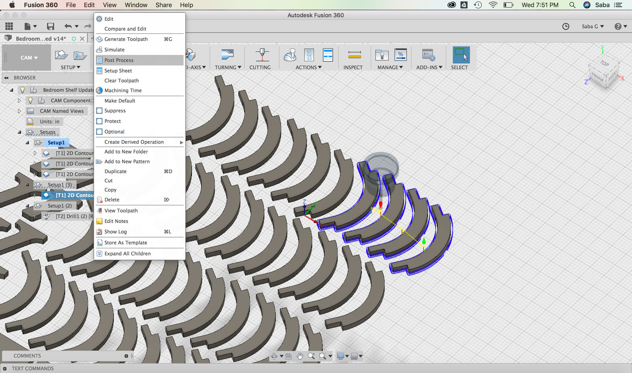The height and width of the screenshot is (373, 632).
Task: Click the Pan hand navigation icon
Action: coord(300,356)
